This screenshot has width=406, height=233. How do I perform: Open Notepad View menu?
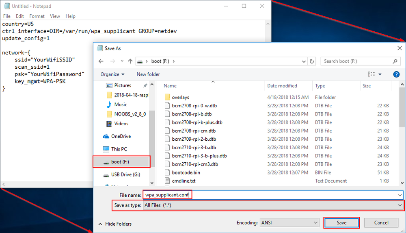tap(55, 16)
